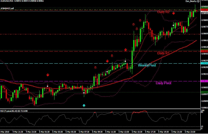Select the solid red arrow just above Daily R1 line
The image size is (208, 134).
125,50
